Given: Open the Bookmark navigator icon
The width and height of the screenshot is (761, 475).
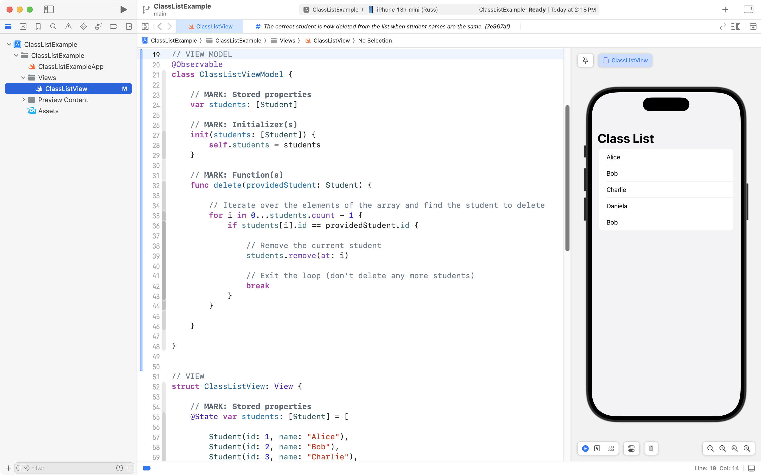Looking at the screenshot, I should pyautogui.click(x=38, y=27).
